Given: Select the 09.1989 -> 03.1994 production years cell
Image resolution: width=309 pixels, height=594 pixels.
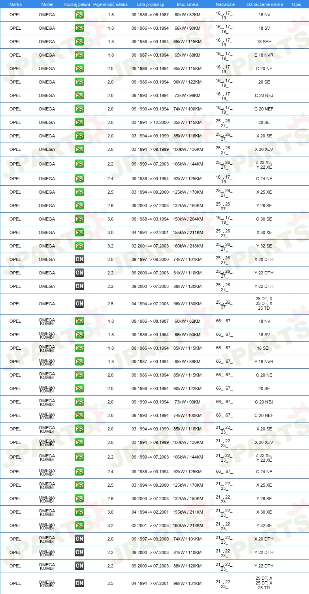Looking at the screenshot, I should pyautogui.click(x=150, y=219).
